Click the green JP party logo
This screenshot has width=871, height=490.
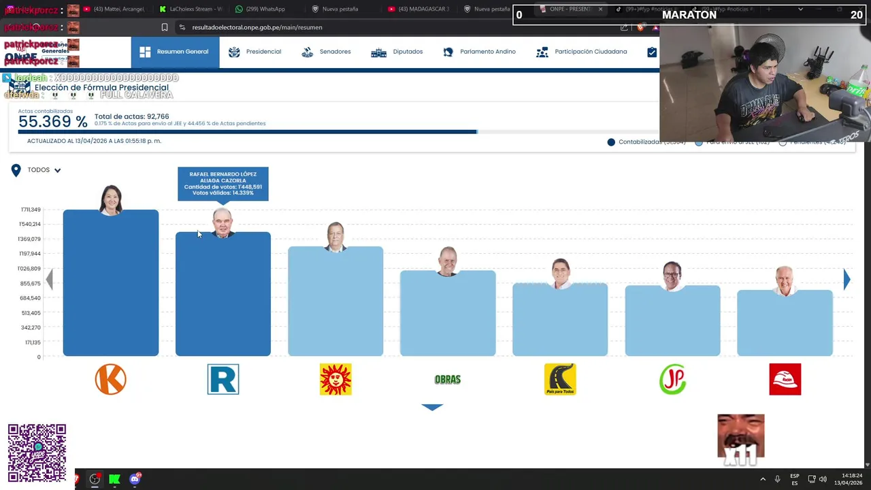pos(672,379)
